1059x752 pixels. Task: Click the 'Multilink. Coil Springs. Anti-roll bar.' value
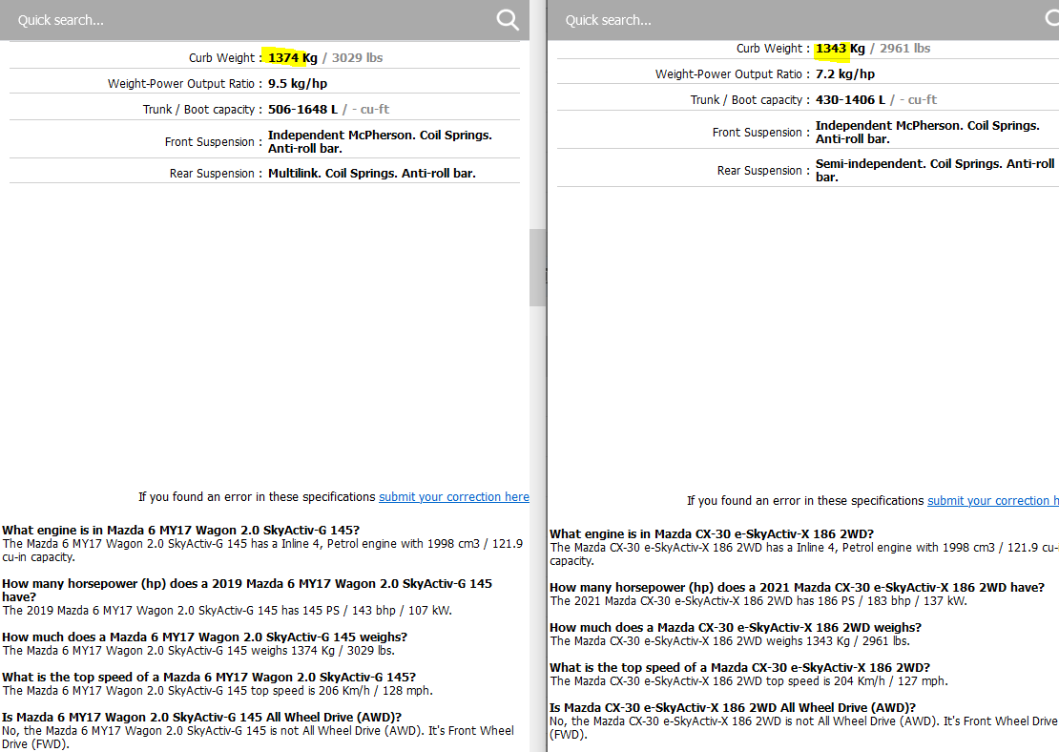(372, 173)
